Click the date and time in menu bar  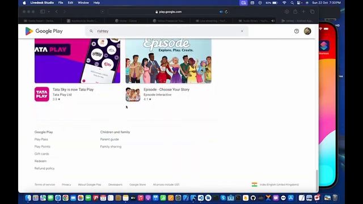tap(326, 3)
